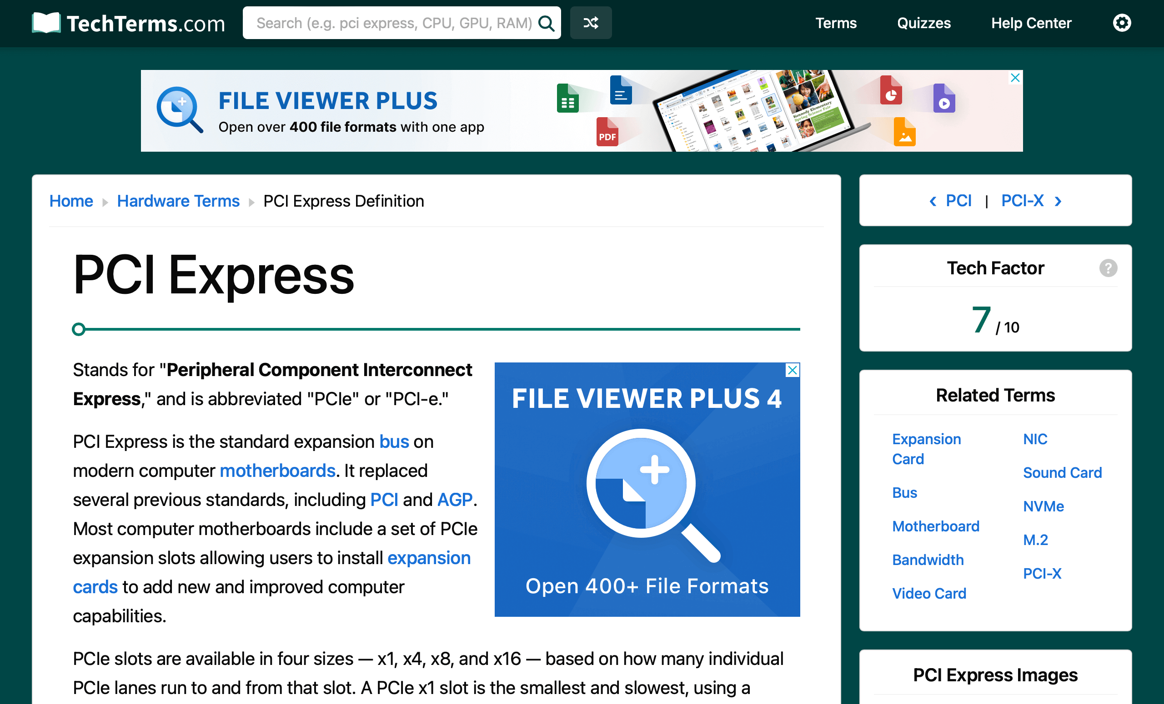
Task: Go to Home breadcrumb
Action: click(71, 201)
